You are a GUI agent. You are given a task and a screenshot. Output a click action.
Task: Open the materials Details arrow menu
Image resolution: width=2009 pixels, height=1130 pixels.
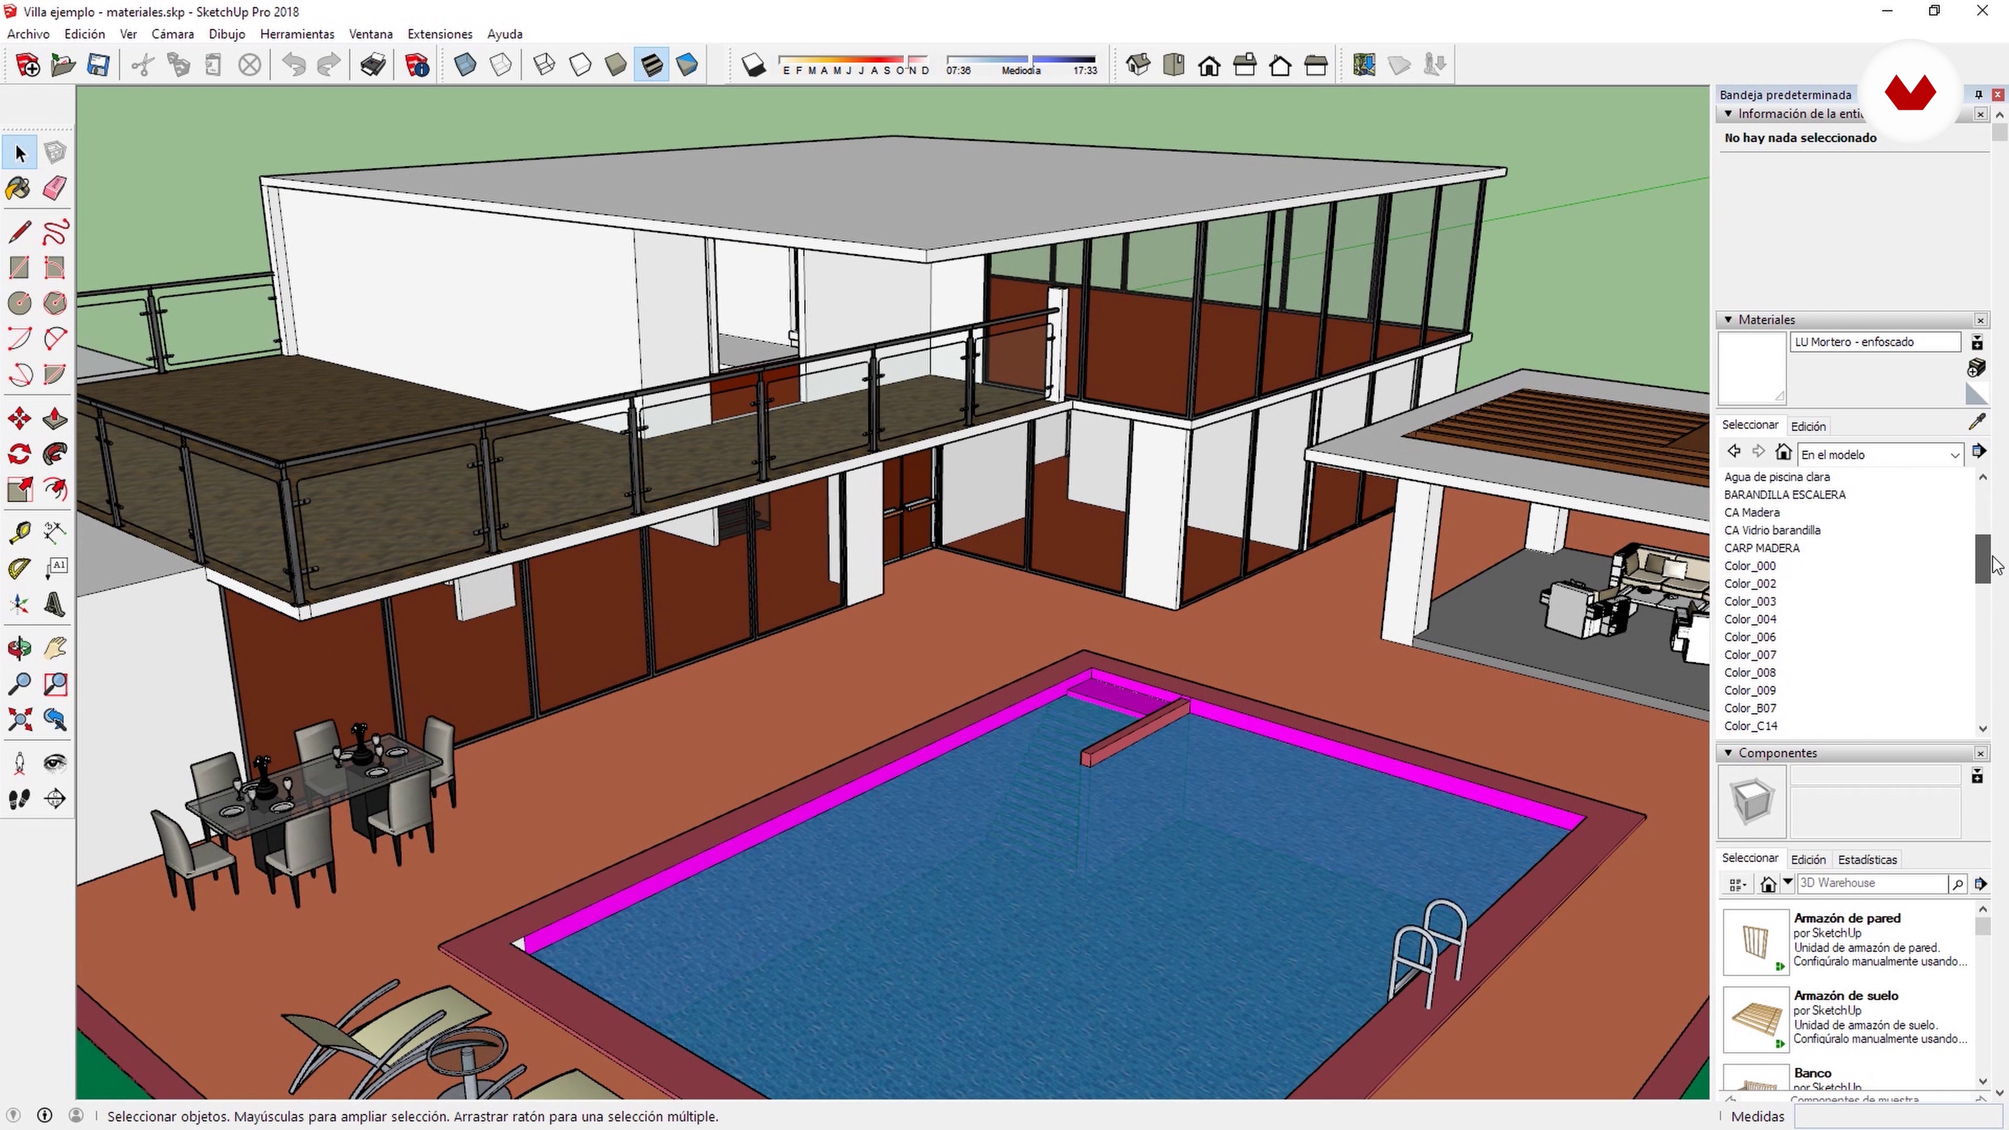1979,451
